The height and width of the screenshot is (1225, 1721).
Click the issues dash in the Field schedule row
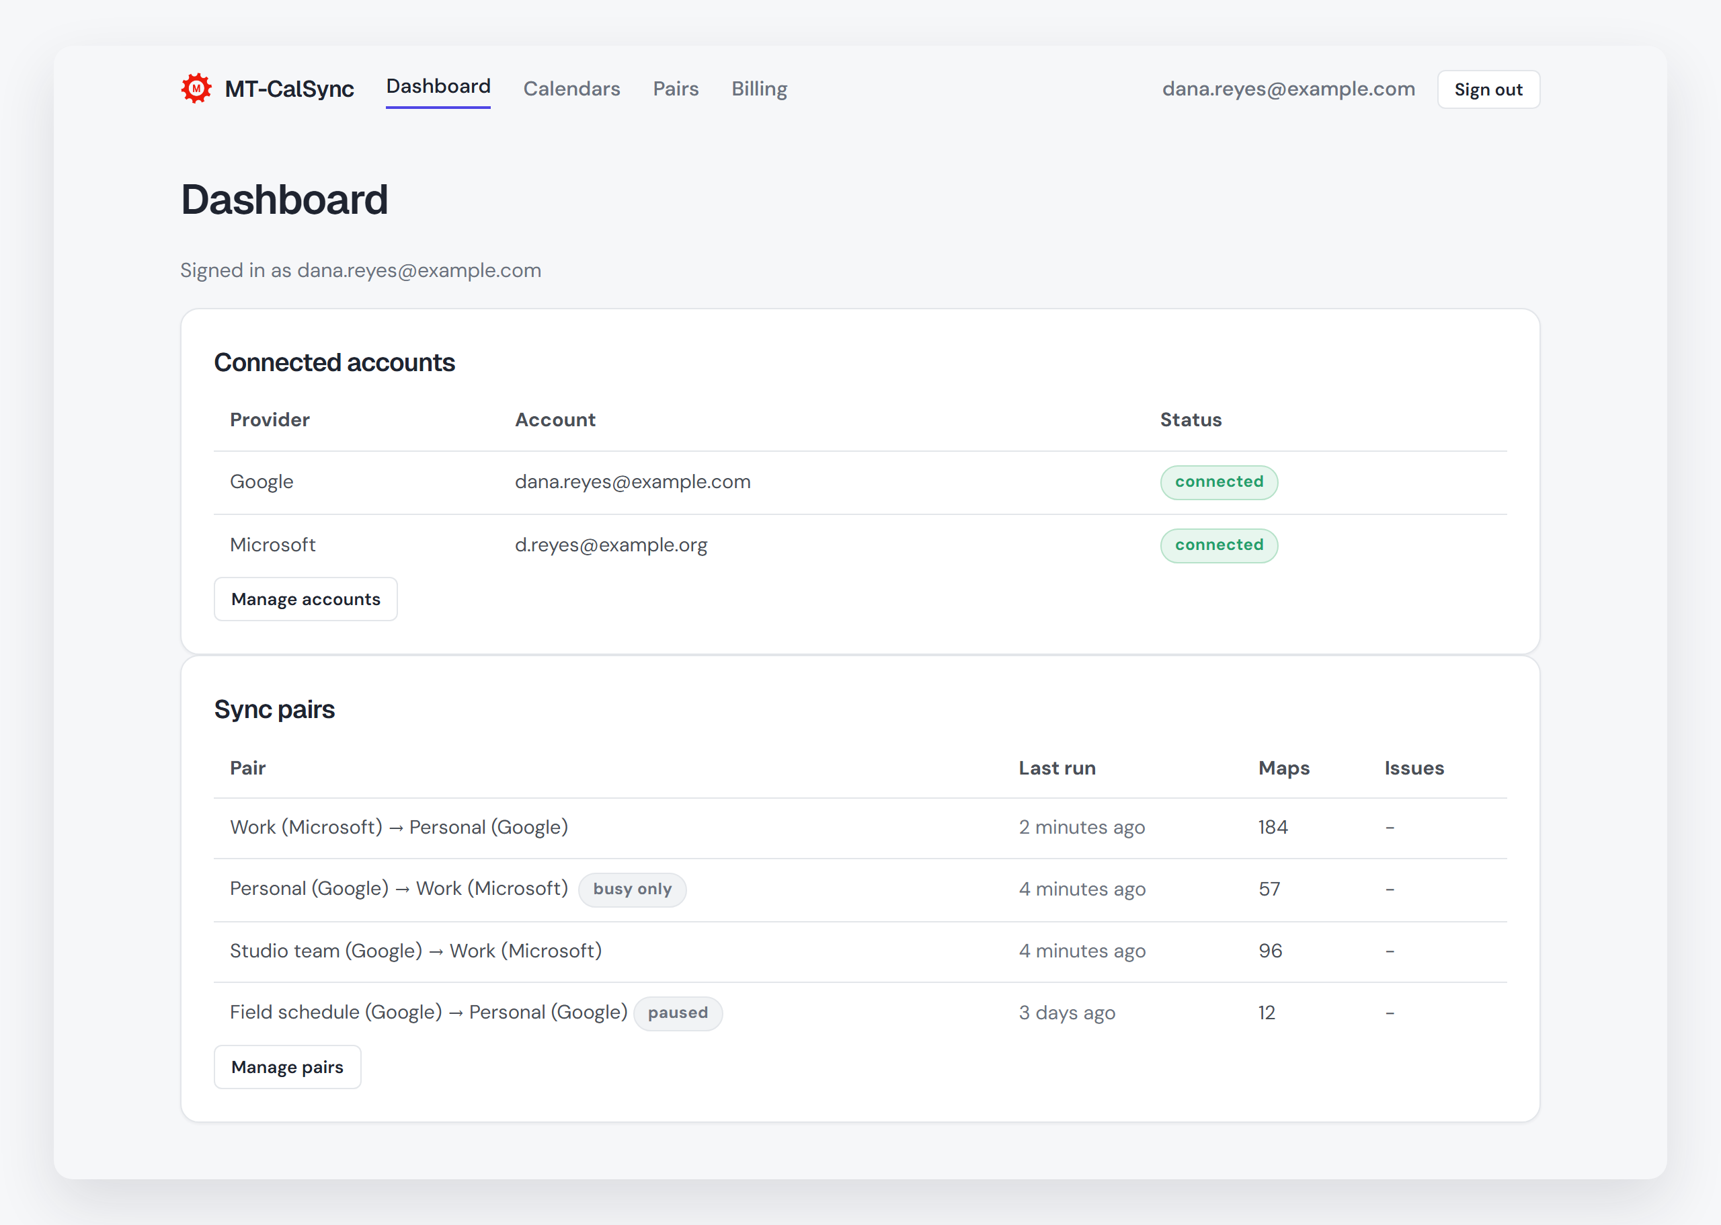click(1389, 1013)
